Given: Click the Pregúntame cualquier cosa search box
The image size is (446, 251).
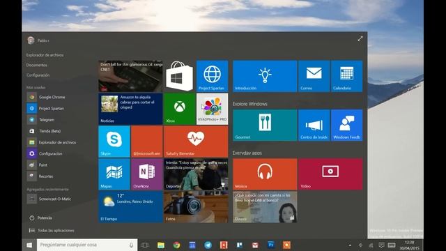Looking at the screenshot, I should tap(87, 245).
